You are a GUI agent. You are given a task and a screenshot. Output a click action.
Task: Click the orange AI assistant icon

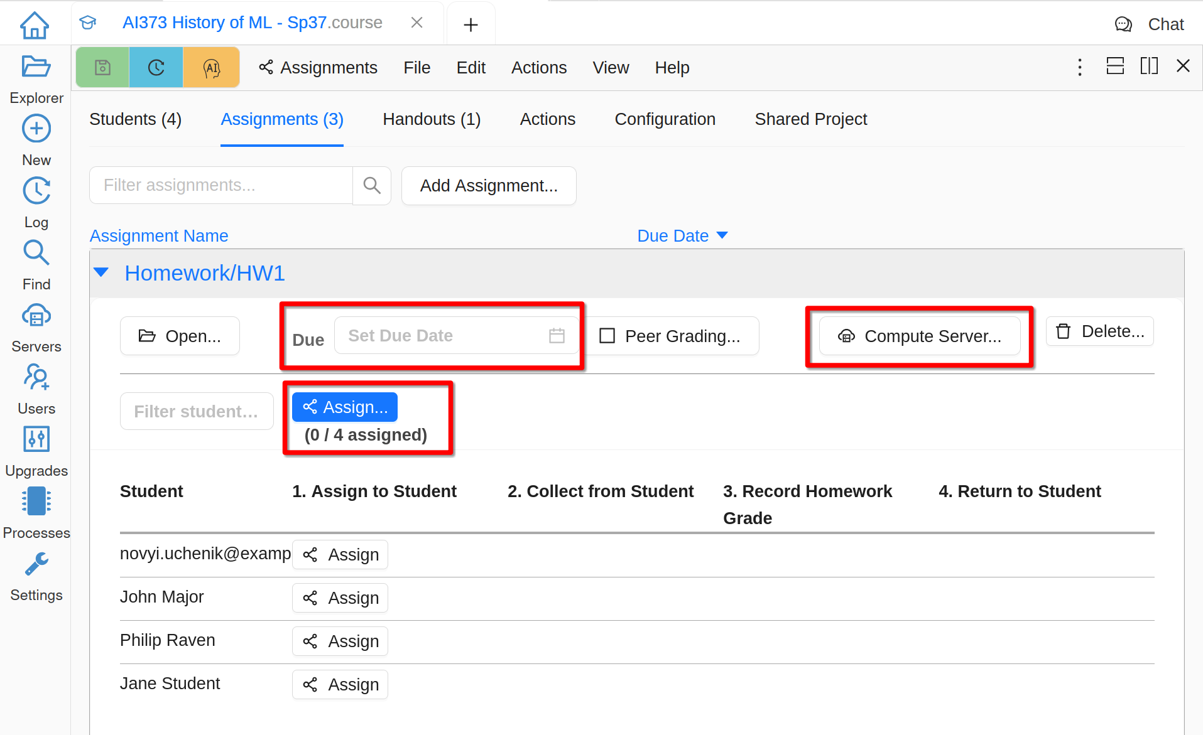pos(212,67)
